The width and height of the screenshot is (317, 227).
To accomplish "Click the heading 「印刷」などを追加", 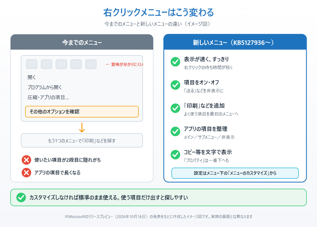I will pos(204,106).
